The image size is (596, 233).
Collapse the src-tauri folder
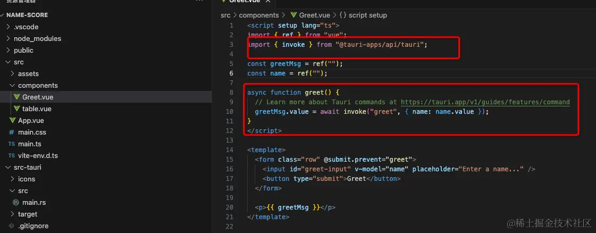pyautogui.click(x=9, y=167)
